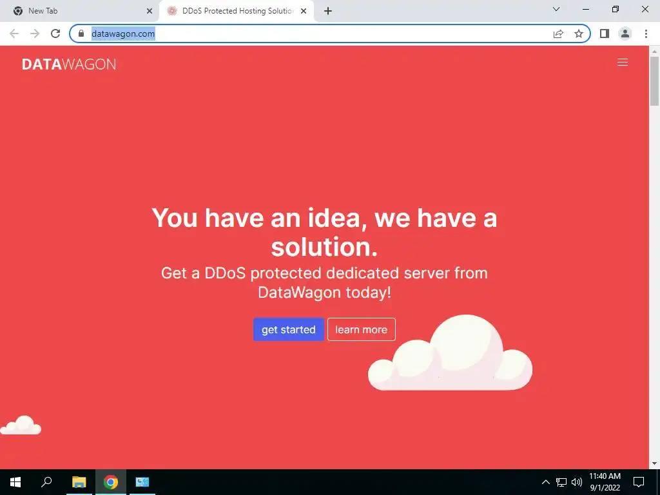Switch to the New Tab tab

pos(79,11)
